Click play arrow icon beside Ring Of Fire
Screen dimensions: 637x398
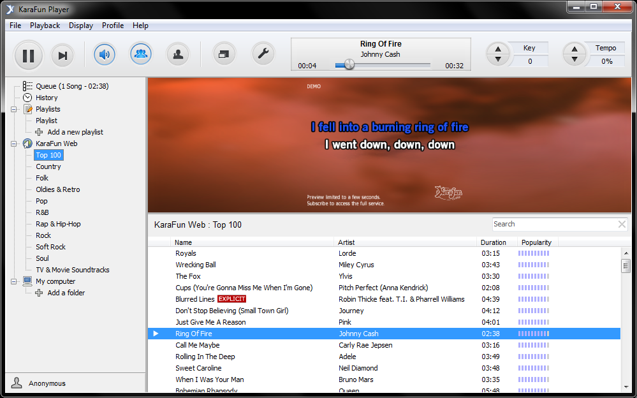(x=156, y=334)
